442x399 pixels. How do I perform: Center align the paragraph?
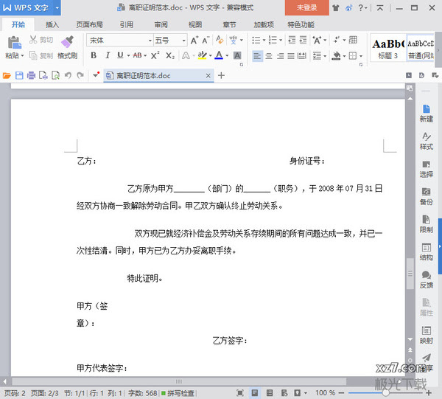269,56
